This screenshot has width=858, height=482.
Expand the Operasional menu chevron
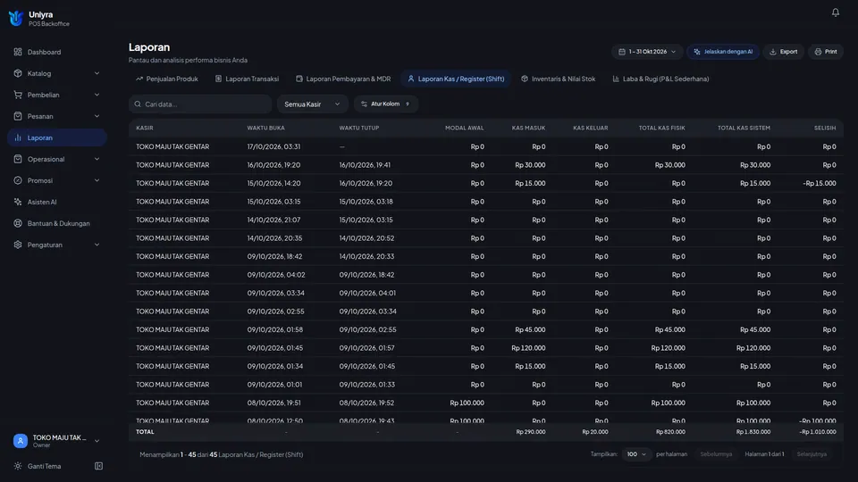97,159
